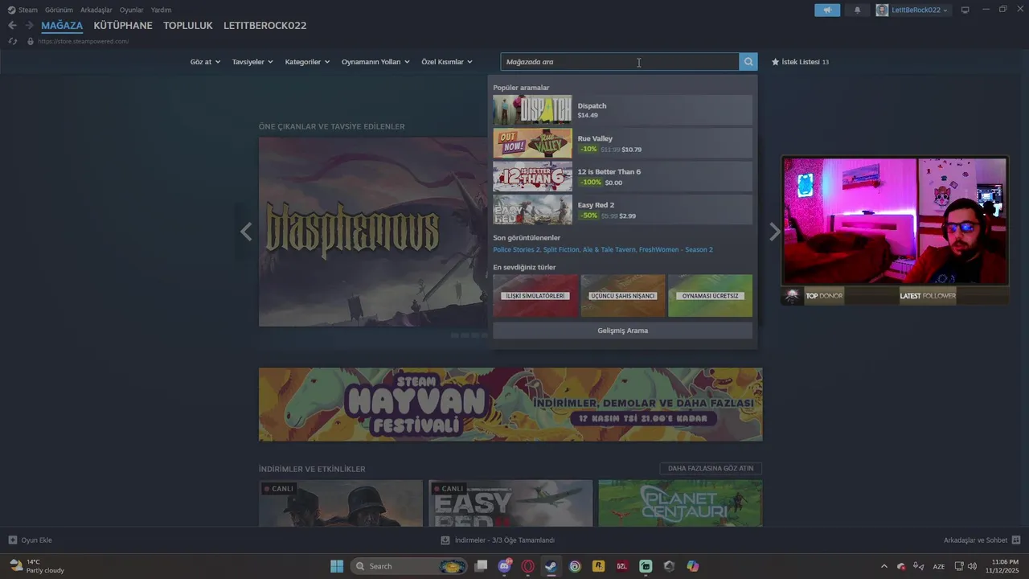The image size is (1029, 579).
Task: Go back with the left arrow
Action: (12, 26)
